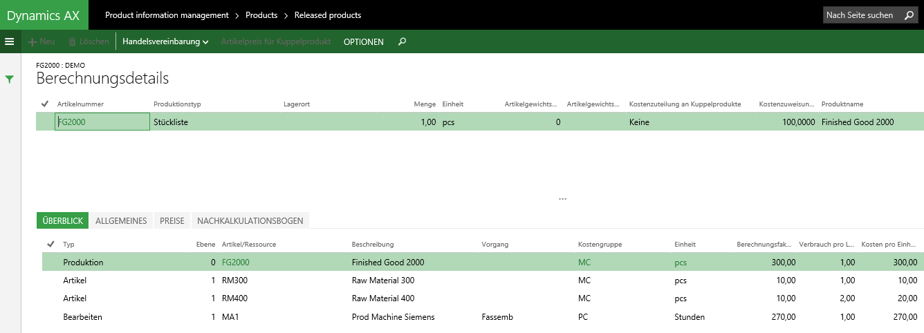
Task: Click the green filter funnel icon
Action: (10, 79)
